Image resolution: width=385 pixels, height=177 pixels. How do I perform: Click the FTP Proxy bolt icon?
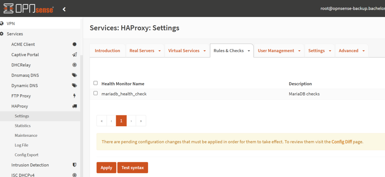[x=74, y=96]
